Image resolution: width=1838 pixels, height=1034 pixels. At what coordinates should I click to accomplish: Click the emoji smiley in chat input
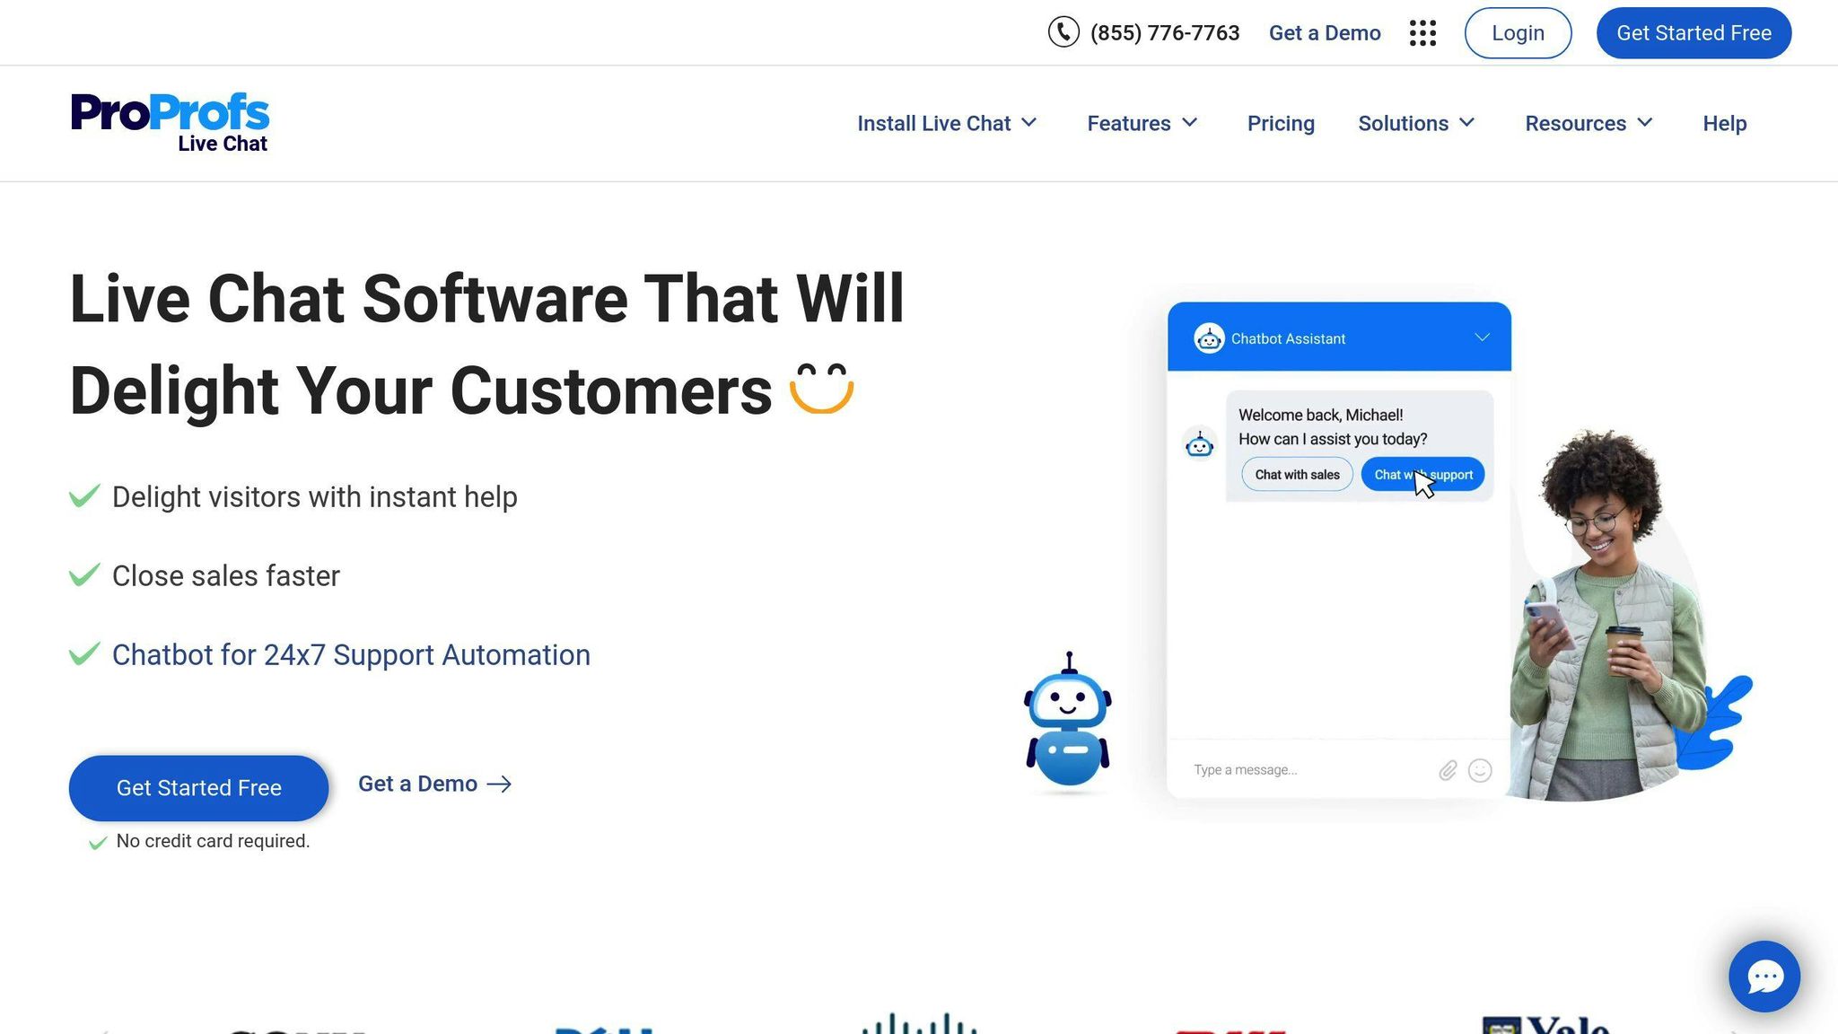(1480, 770)
